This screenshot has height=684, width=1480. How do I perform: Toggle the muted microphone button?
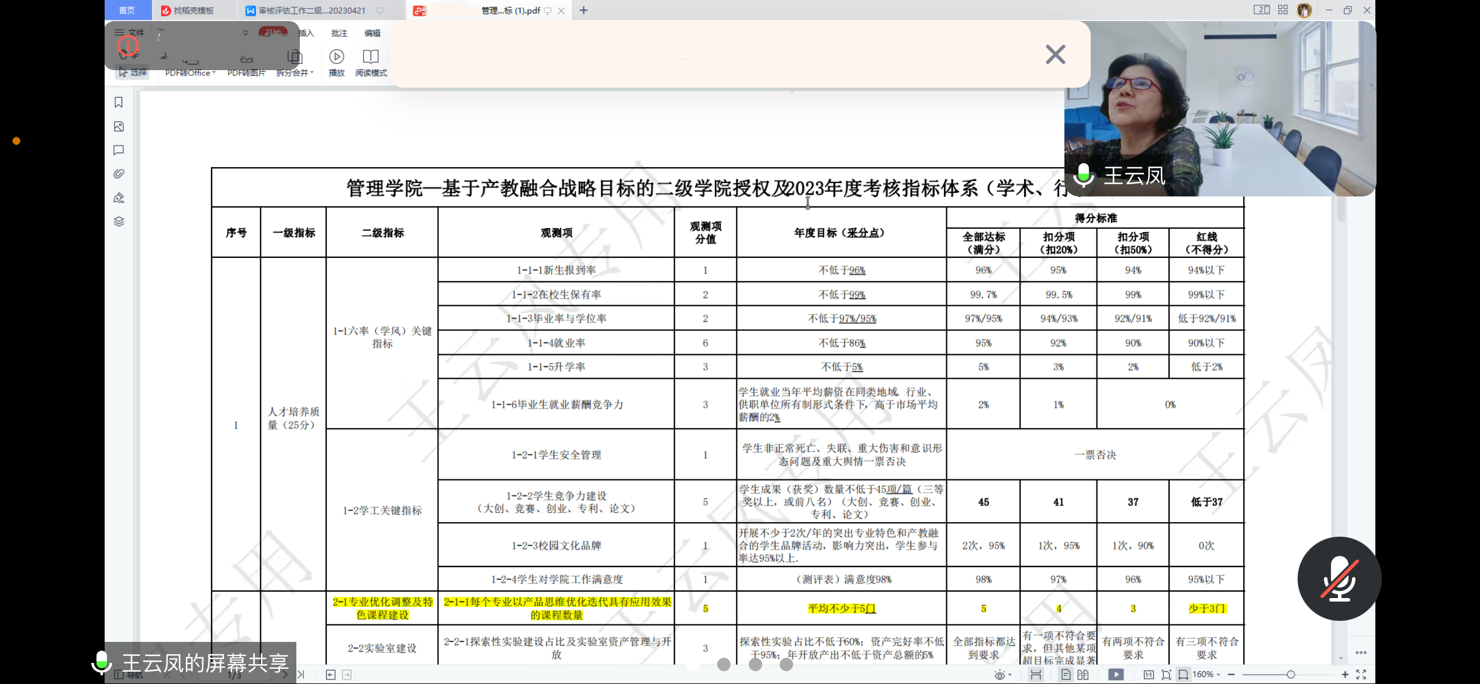pyautogui.click(x=1339, y=579)
